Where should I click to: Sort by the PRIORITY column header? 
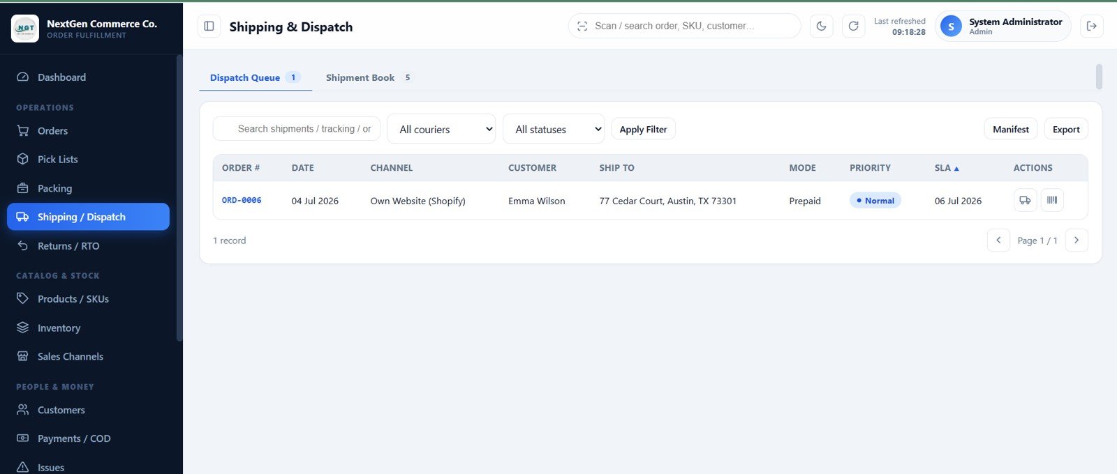pyautogui.click(x=870, y=168)
